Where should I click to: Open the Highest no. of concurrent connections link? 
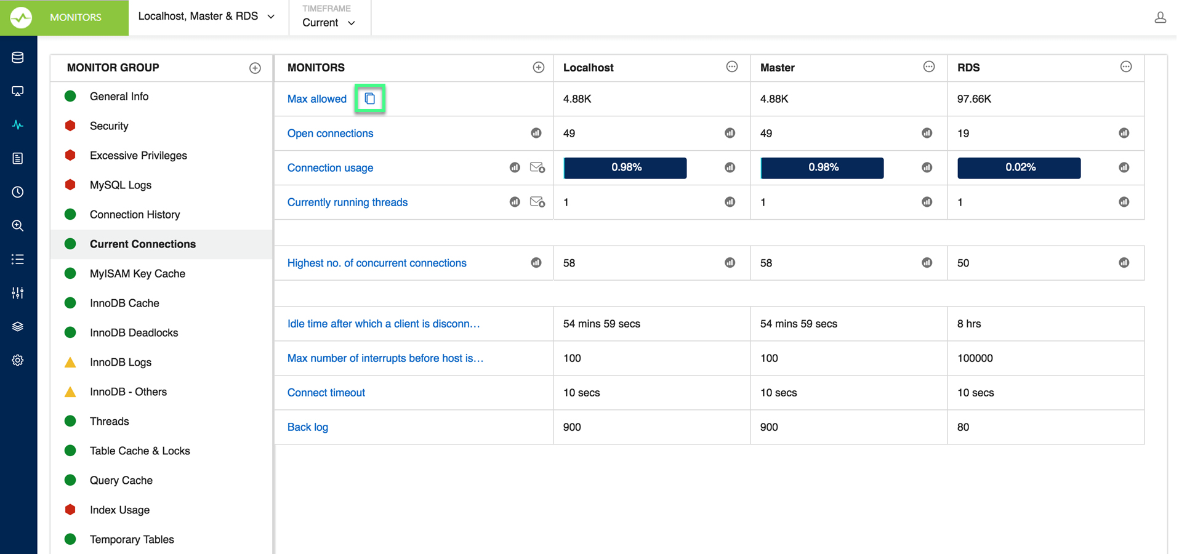(x=377, y=263)
